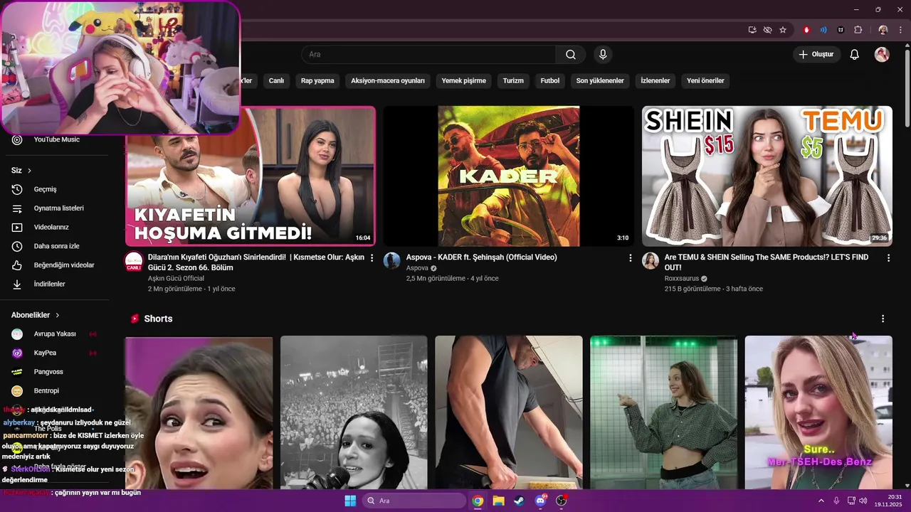
Task: Open File Explorer from the taskbar
Action: click(x=499, y=501)
